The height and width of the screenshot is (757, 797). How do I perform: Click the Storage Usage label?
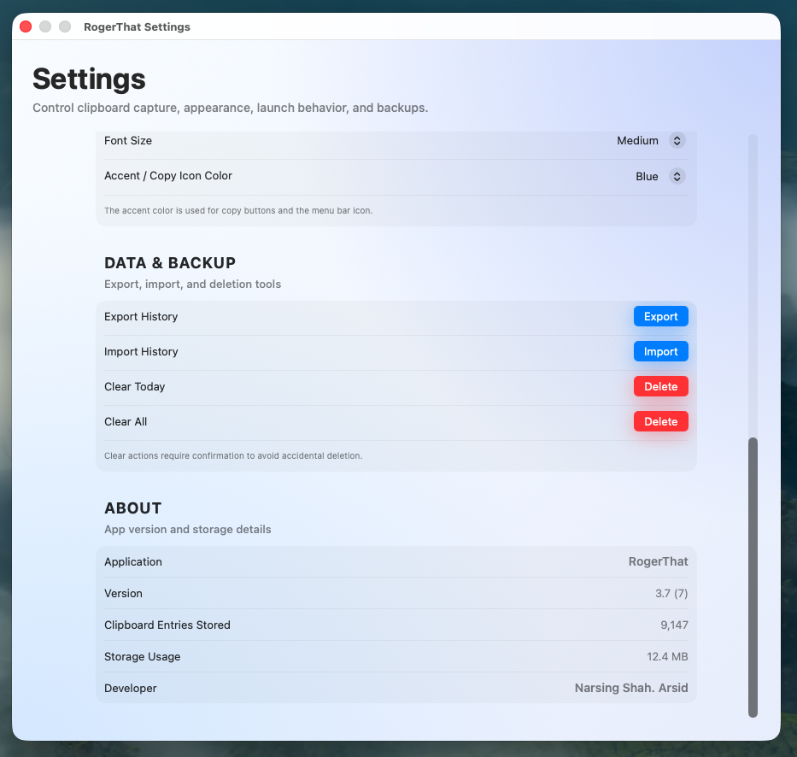click(x=143, y=657)
